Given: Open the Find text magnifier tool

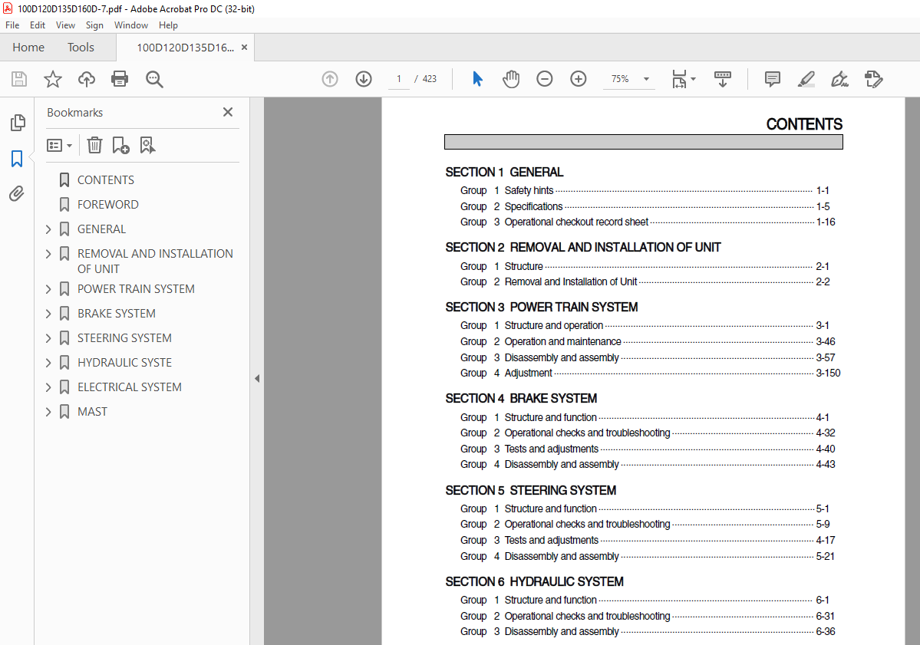Looking at the screenshot, I should click(154, 78).
